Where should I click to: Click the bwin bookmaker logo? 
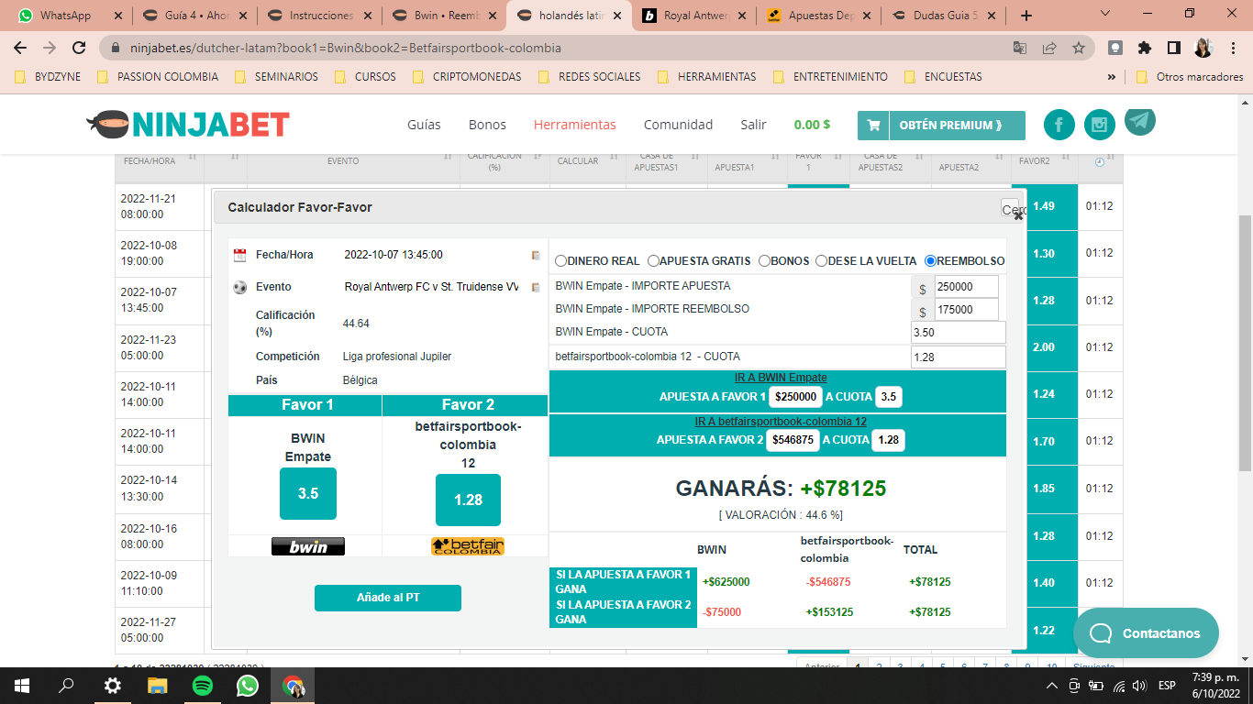coord(308,546)
